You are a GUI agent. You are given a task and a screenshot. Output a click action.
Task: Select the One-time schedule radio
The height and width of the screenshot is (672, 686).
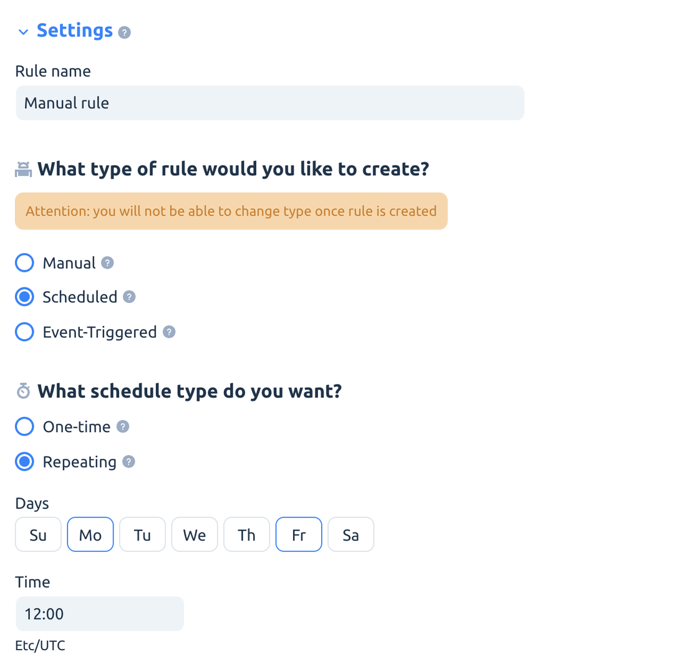tap(24, 426)
